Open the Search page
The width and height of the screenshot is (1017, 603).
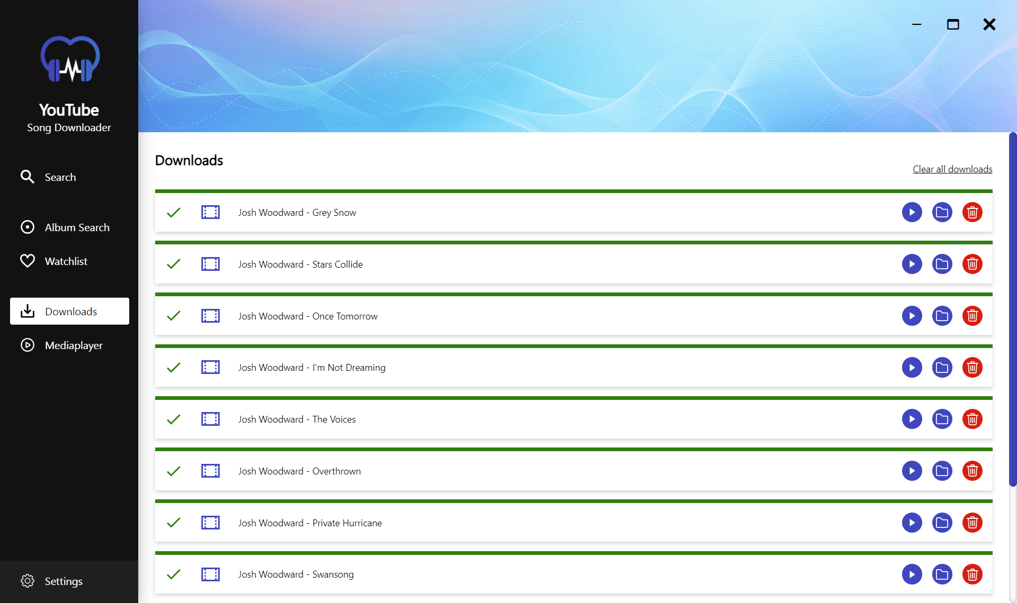click(x=69, y=177)
